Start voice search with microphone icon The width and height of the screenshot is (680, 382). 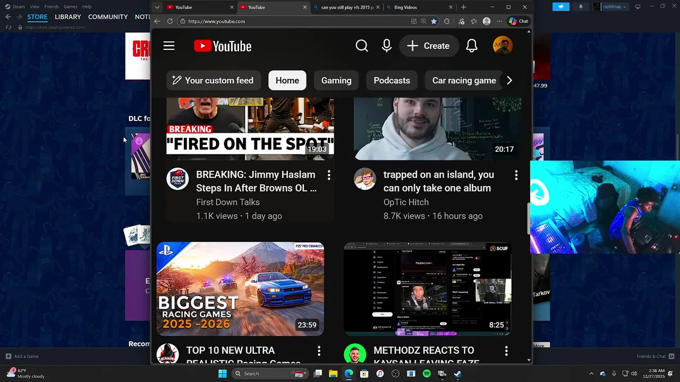pos(387,46)
